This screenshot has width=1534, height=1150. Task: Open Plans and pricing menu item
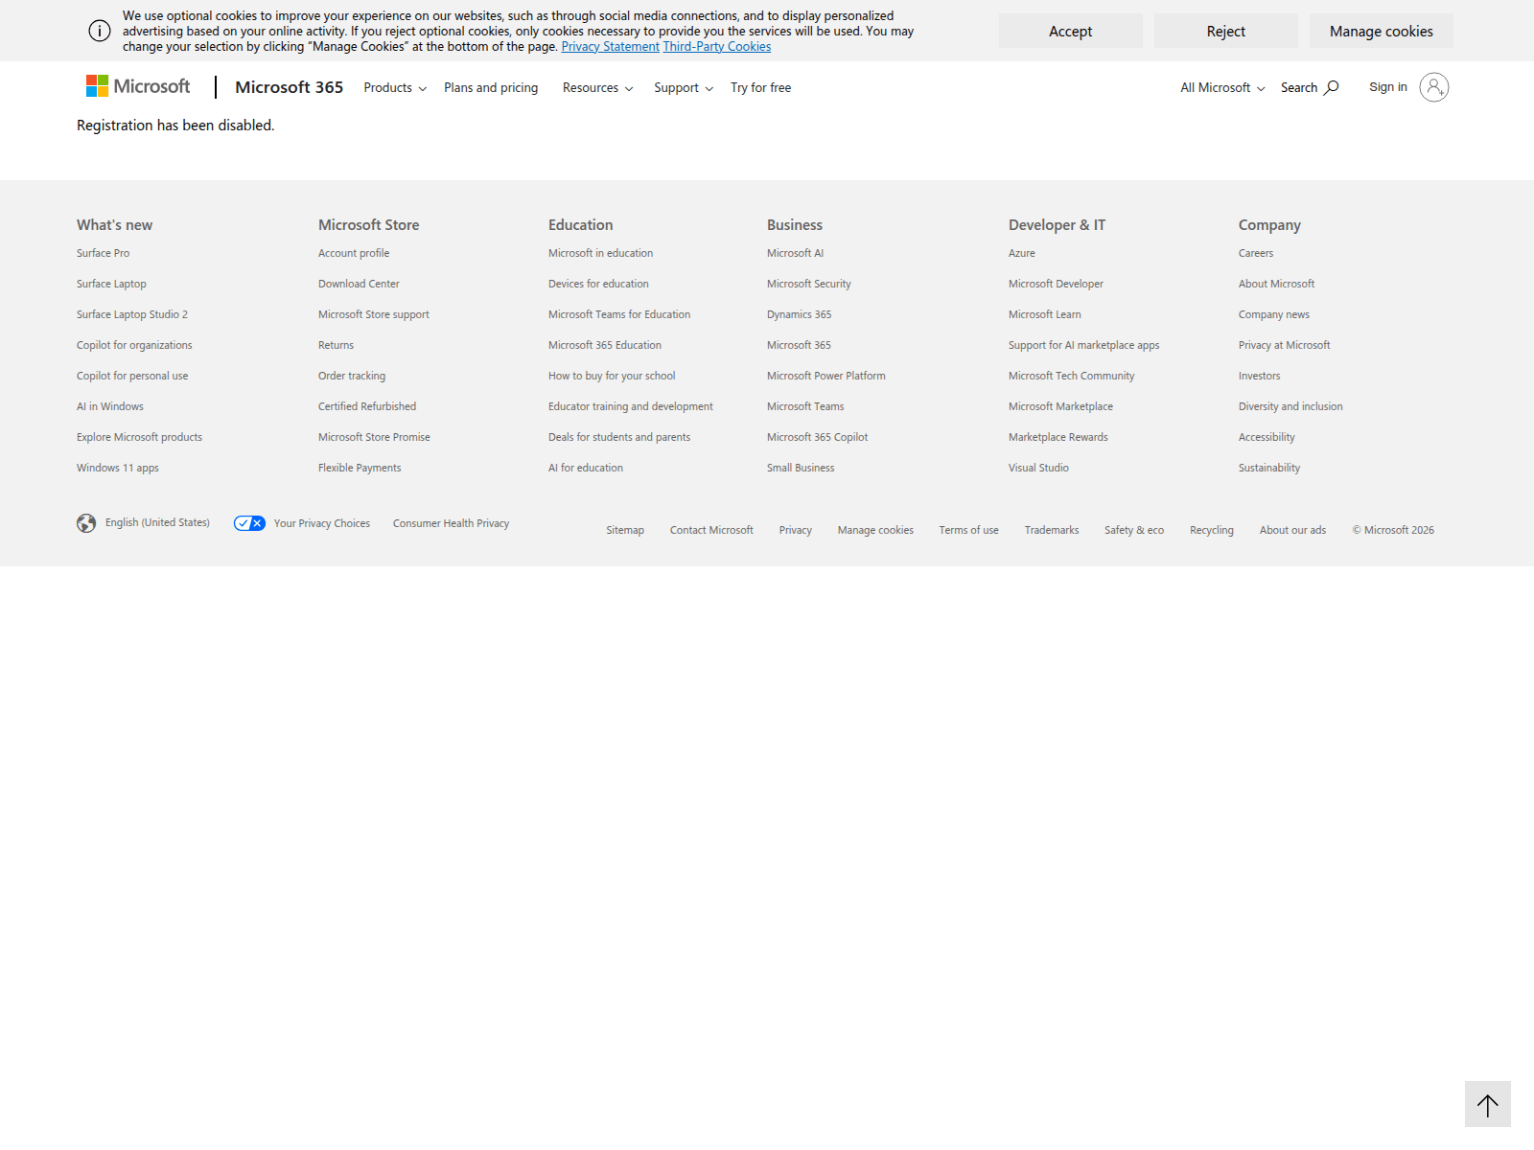tap(491, 87)
